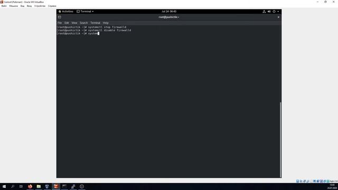
Task: Open Firefox from the taskbar
Action: tap(30, 186)
